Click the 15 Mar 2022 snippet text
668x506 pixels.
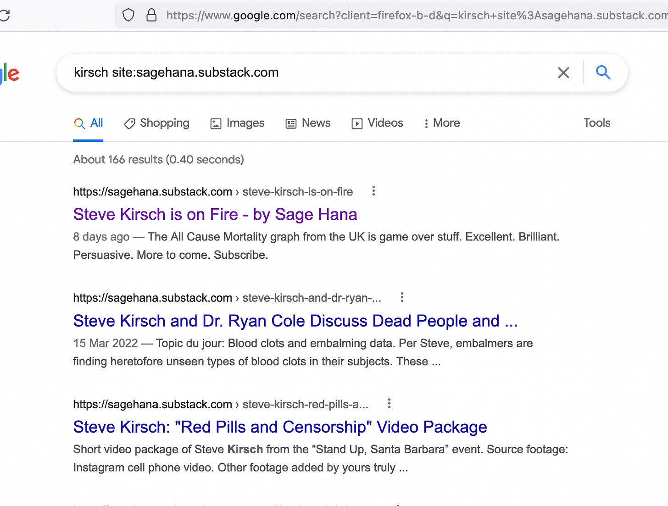pos(303,352)
